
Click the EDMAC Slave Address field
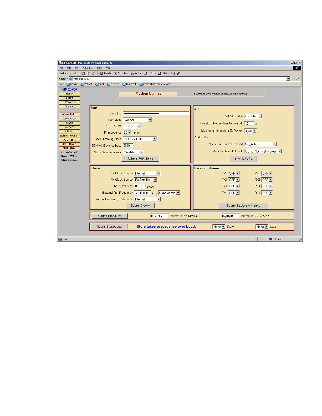click(x=128, y=146)
